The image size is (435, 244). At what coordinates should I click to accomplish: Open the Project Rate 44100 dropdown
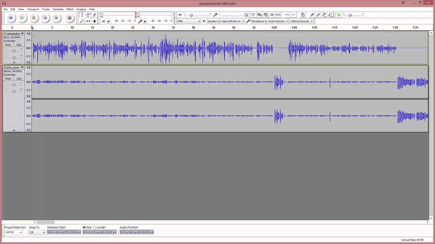tap(13, 232)
